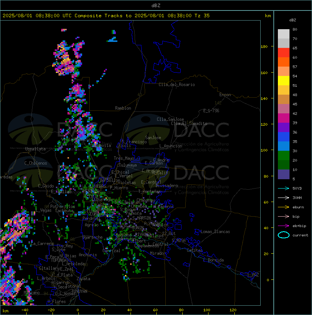Click the 'Tulumaya' map label

point(128,165)
